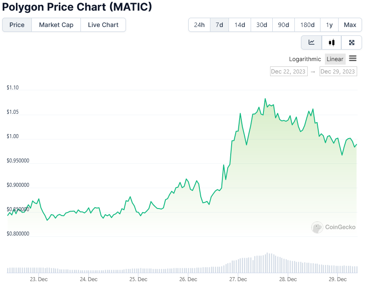
Task: Select the 180d time range
Action: 307,25
